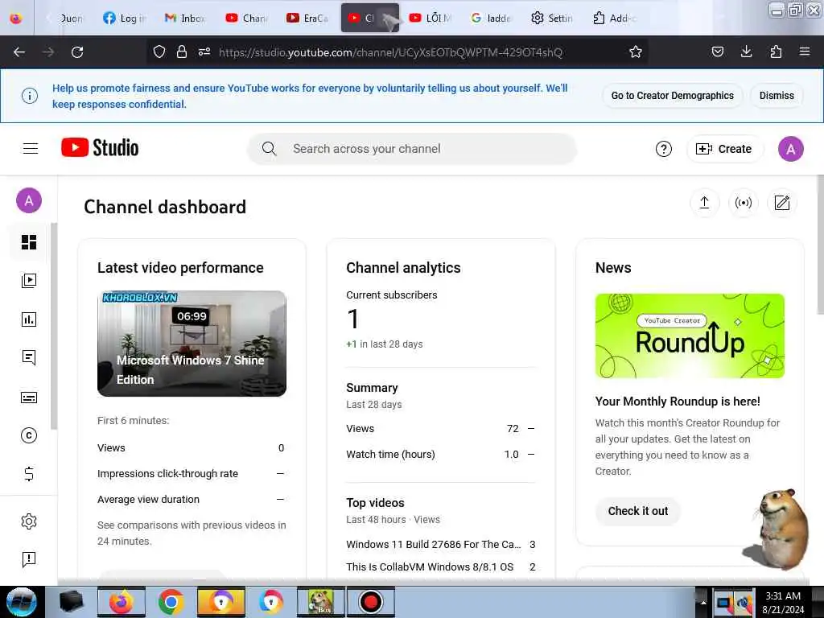
Task: Open the channel avatar in the sidebar
Action: (29, 200)
